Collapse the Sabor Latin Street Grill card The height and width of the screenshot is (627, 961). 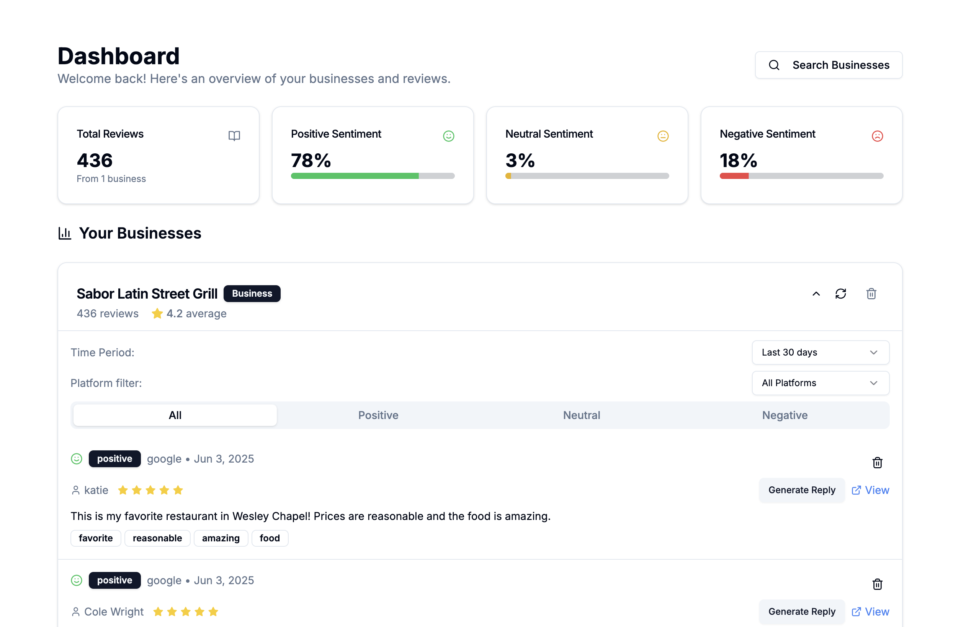coord(816,294)
